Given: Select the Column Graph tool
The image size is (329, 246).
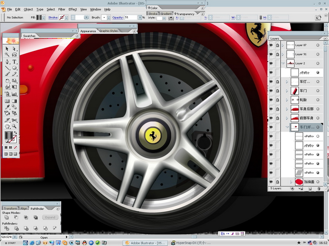Looking at the screenshot, I should (14, 94).
